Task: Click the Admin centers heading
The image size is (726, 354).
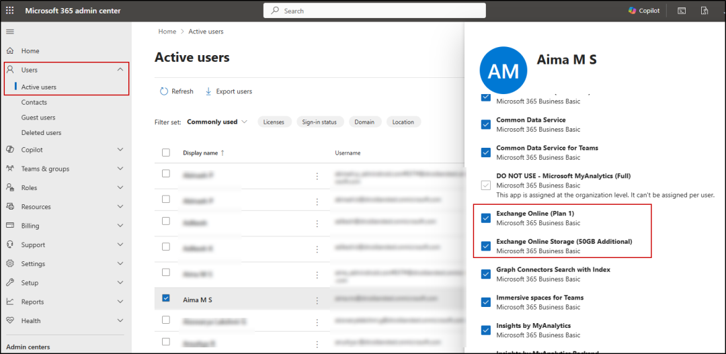Action: pyautogui.click(x=28, y=347)
